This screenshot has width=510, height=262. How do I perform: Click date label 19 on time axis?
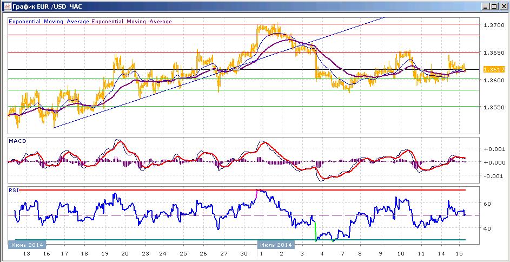click(x=105, y=254)
